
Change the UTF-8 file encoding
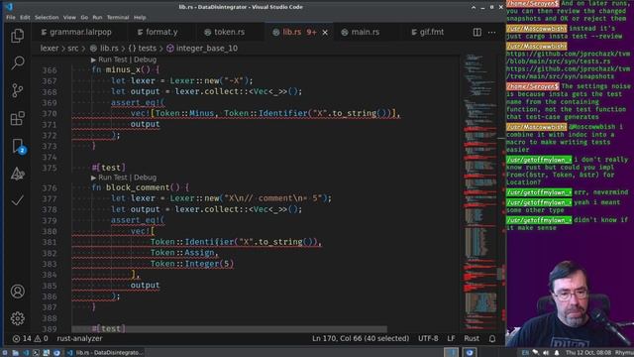pos(428,338)
